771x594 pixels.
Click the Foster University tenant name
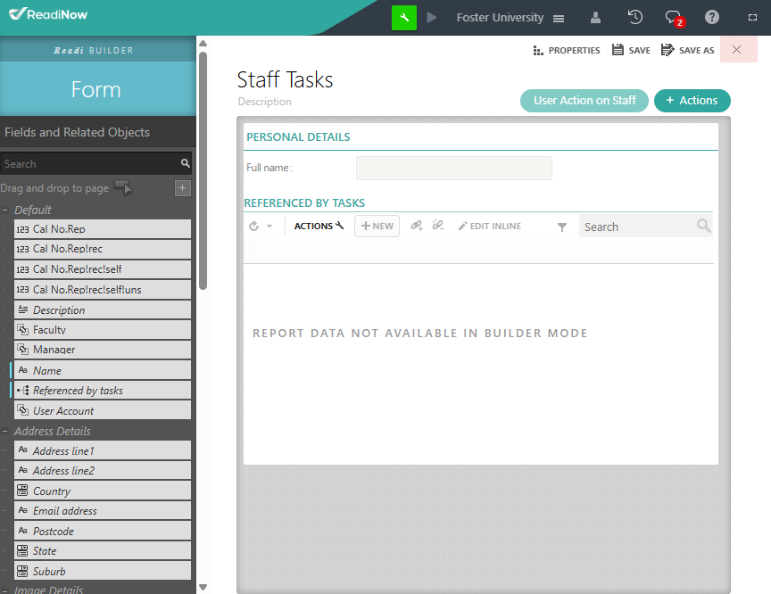[500, 18]
